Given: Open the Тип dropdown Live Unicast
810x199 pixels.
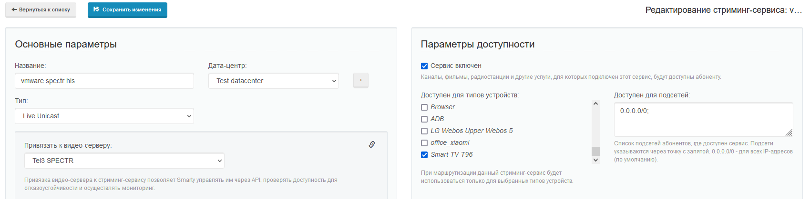Looking at the screenshot, I should 104,116.
